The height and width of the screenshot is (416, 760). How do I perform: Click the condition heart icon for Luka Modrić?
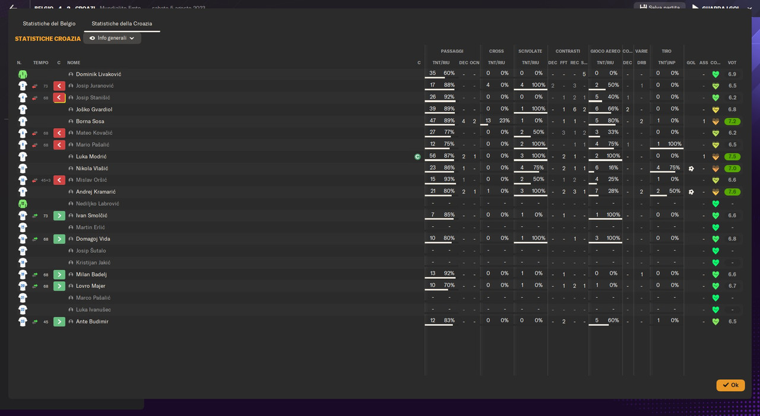click(715, 157)
